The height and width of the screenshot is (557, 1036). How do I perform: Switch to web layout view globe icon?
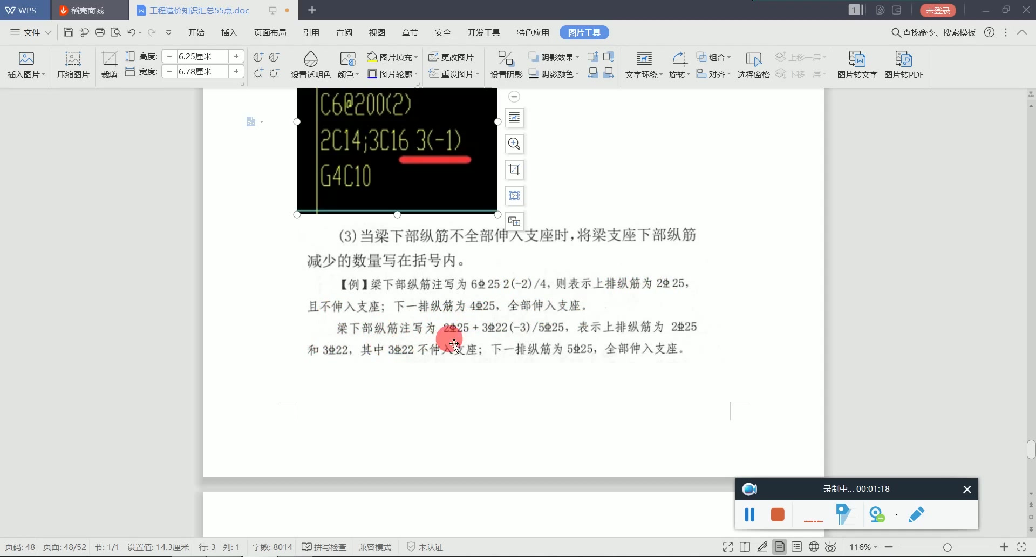(x=814, y=547)
